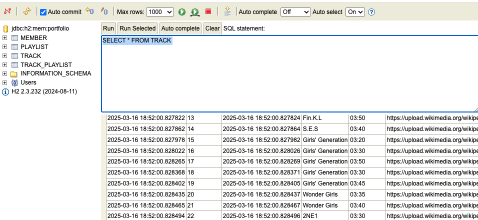Click the Girls' Generation cell in row 18

[x=325, y=172]
